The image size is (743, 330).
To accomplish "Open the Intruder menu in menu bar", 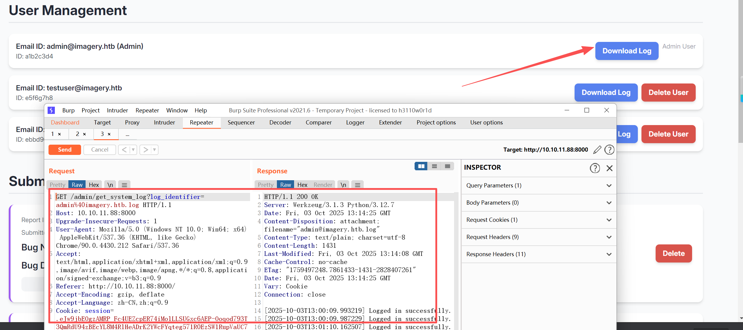I will click(x=117, y=110).
